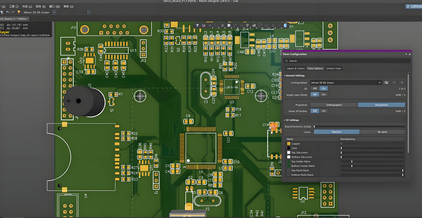Open the Configuration dropdown in panel
This screenshot has width=422, height=218.
pyautogui.click(x=380, y=83)
